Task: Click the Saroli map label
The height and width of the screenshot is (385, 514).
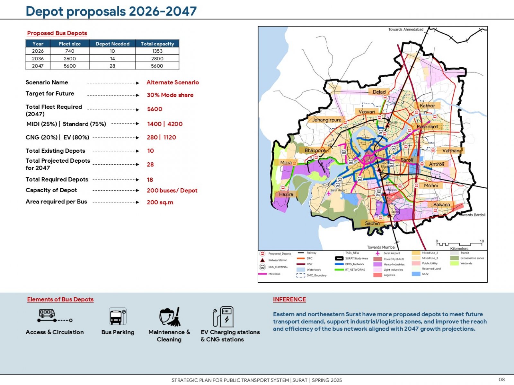Action: pos(407,160)
